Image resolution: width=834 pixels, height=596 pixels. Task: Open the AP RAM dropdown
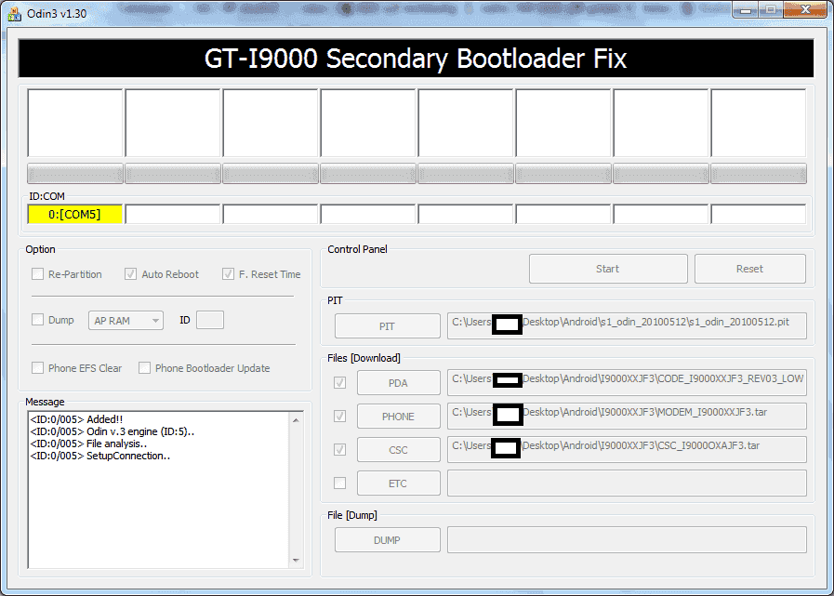click(126, 321)
